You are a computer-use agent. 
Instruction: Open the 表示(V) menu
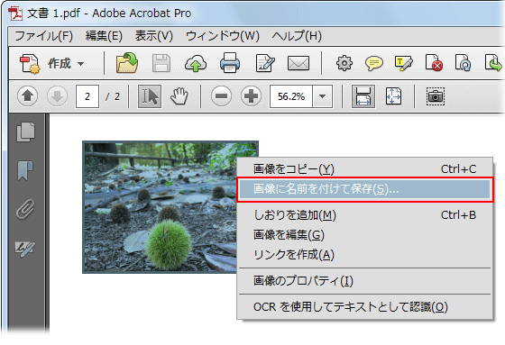point(154,36)
